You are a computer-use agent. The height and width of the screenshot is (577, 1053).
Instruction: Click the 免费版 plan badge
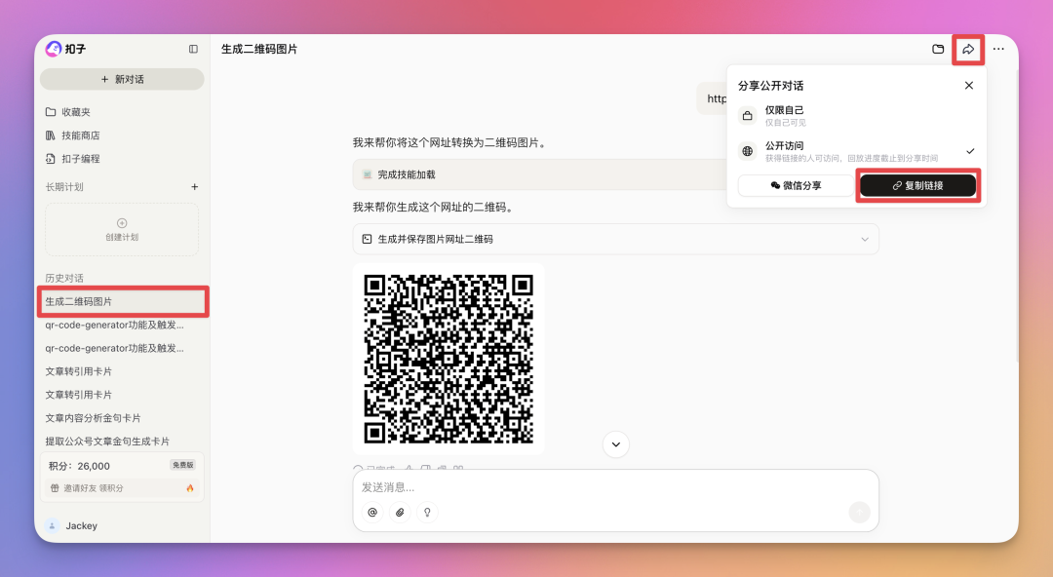point(182,465)
